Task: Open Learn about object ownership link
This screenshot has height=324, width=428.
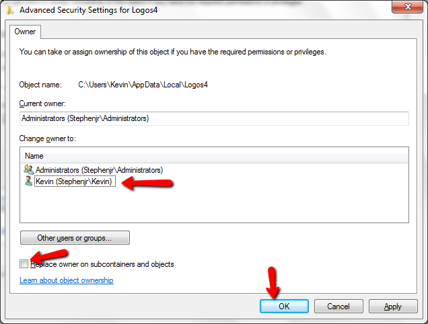Action: [x=67, y=280]
